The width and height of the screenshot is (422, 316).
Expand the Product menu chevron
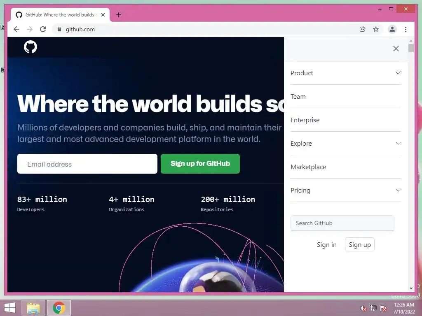[398, 73]
